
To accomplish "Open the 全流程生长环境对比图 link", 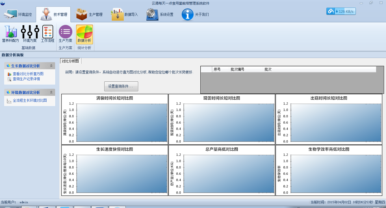I will (x=30, y=100).
